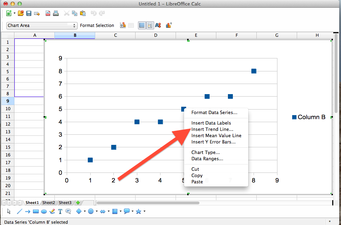Select the Line drawing tool
The height and width of the screenshot is (225, 341).
click(x=19, y=211)
